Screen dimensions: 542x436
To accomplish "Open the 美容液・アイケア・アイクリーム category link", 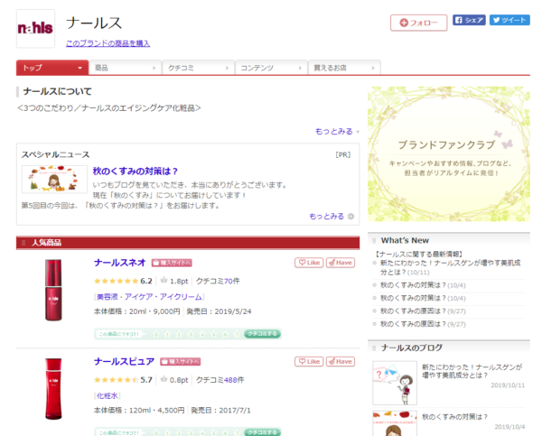I will point(149,297).
